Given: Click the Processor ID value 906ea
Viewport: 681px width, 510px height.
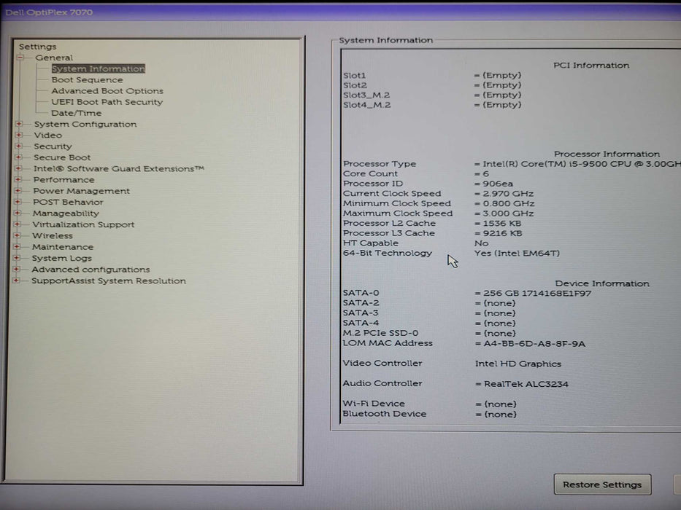Looking at the screenshot, I should click(498, 184).
